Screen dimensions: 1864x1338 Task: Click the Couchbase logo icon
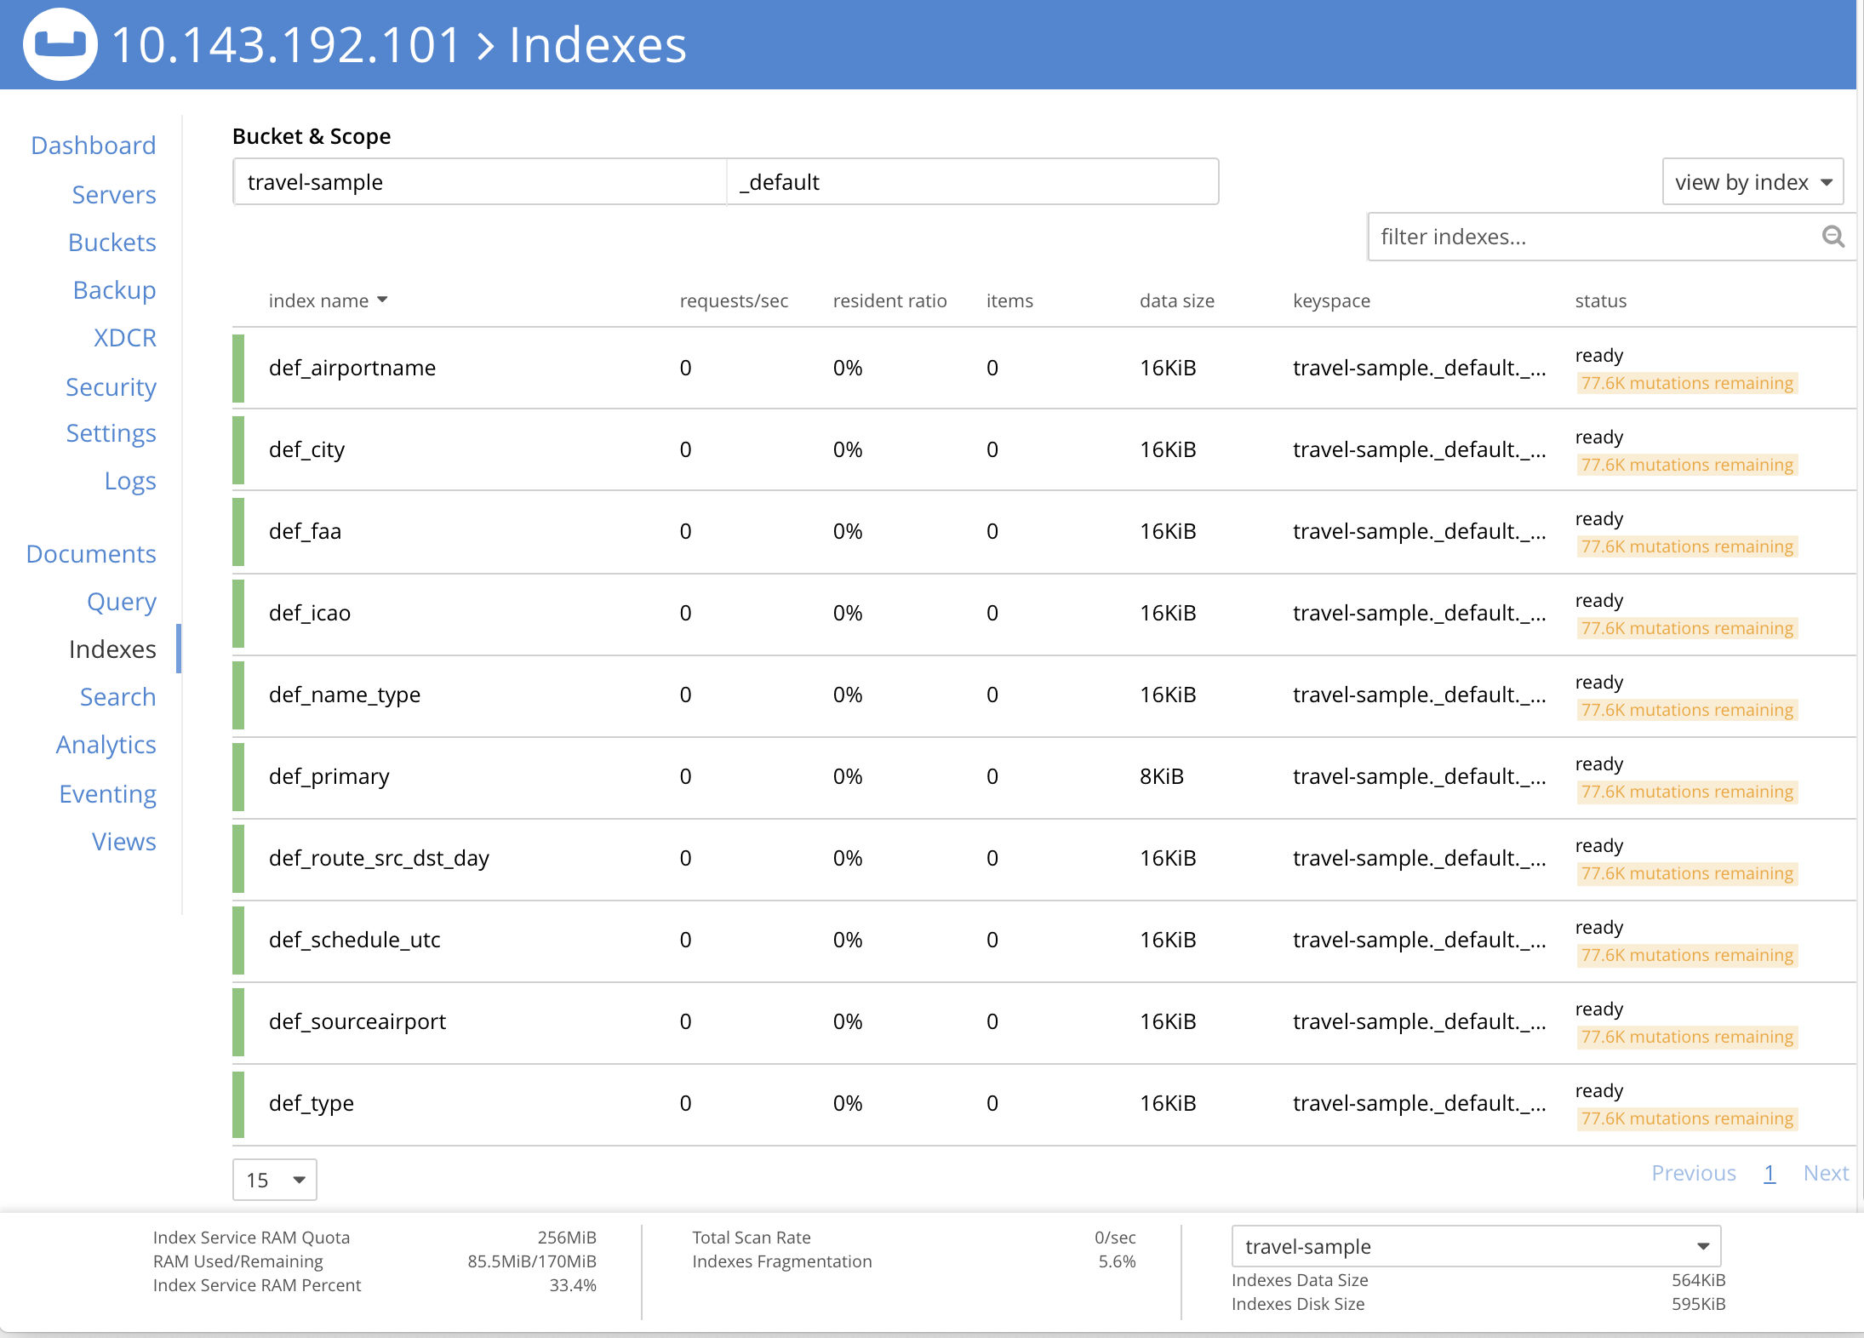click(x=60, y=43)
